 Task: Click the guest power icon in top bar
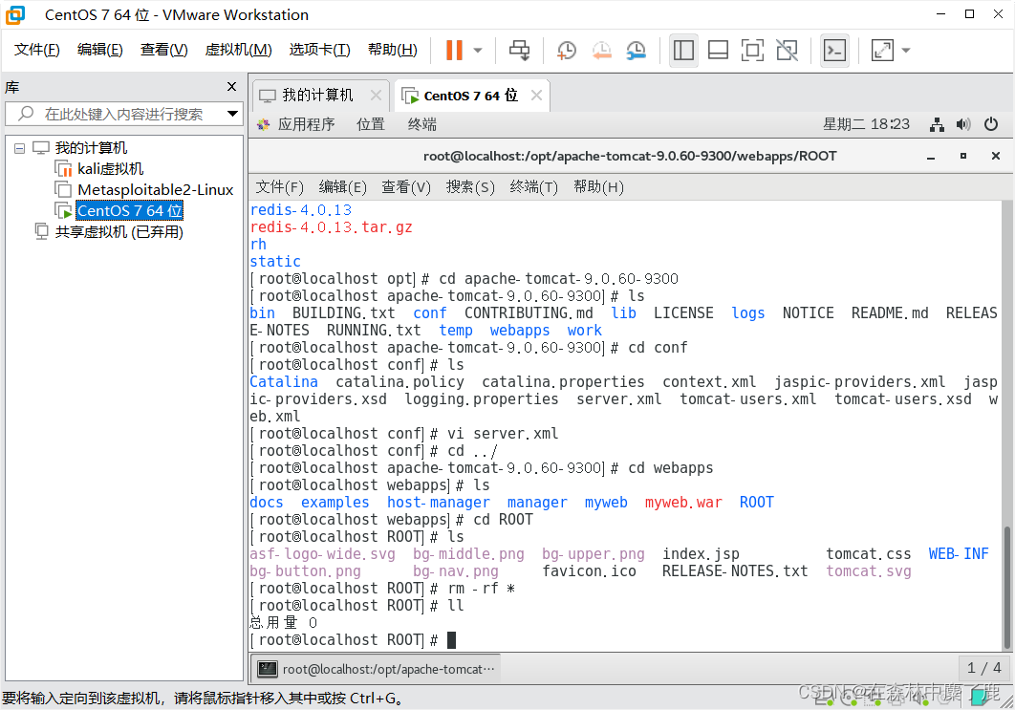pyautogui.click(x=991, y=124)
